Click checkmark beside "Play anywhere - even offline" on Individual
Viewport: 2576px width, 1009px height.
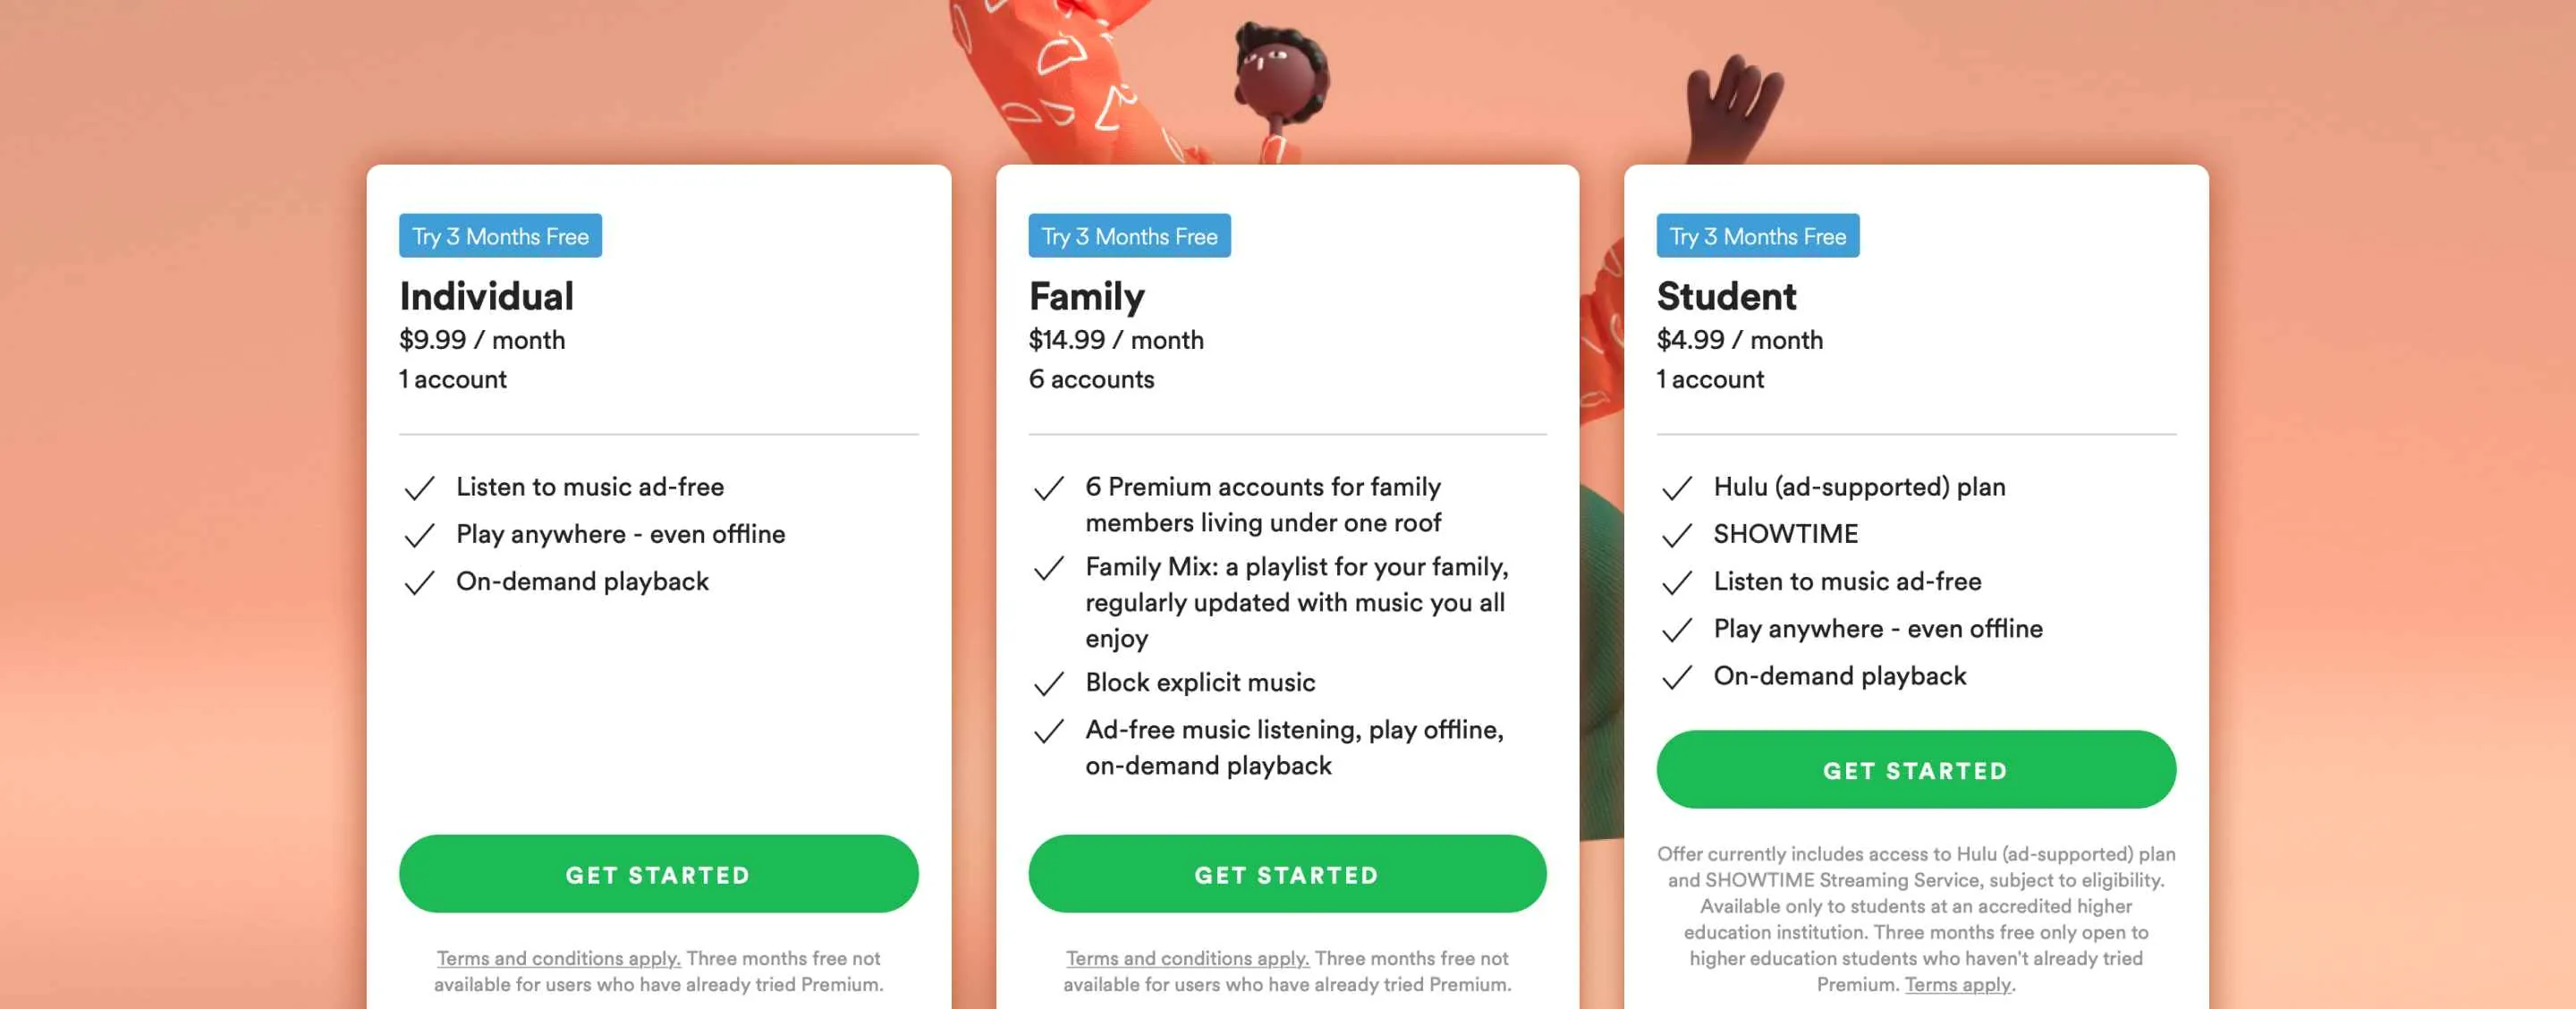coord(419,535)
